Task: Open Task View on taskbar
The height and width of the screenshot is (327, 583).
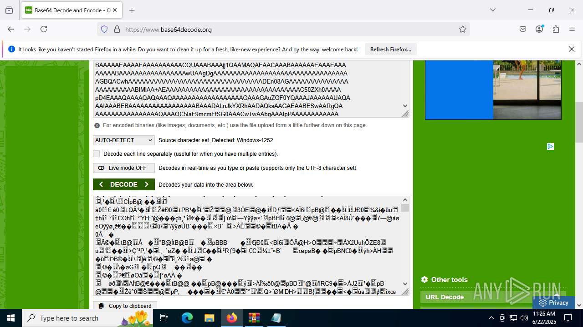Action: click(164, 318)
